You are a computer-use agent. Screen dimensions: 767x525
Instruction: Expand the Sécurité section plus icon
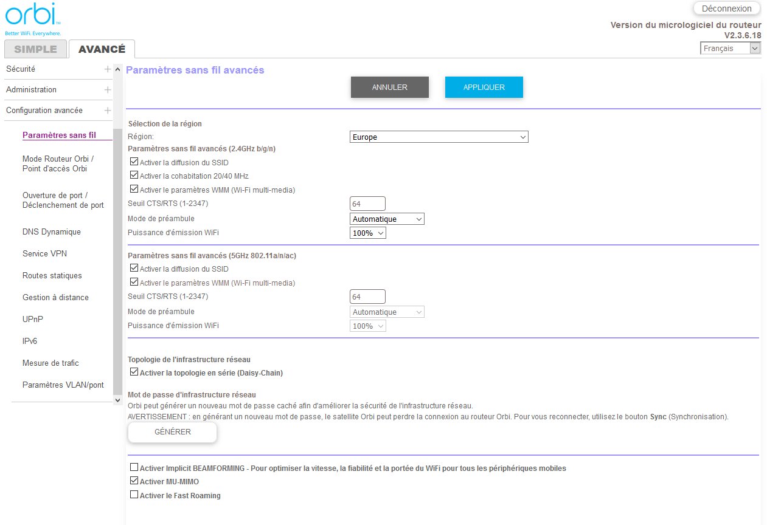(108, 69)
